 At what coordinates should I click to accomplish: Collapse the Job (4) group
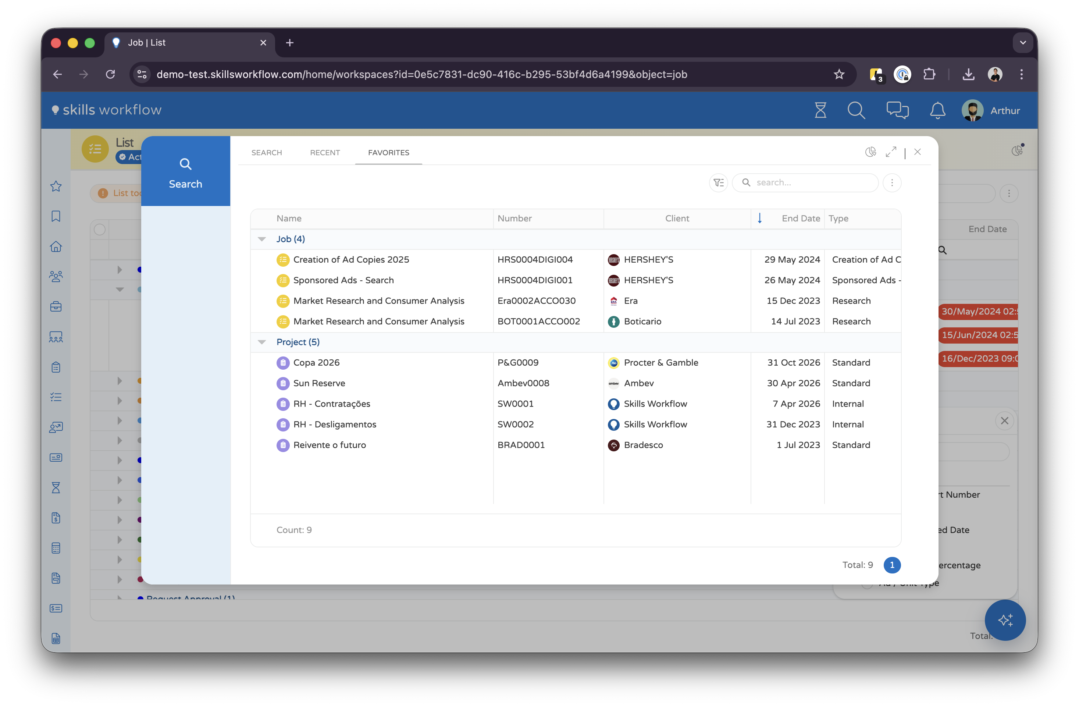[x=261, y=239]
